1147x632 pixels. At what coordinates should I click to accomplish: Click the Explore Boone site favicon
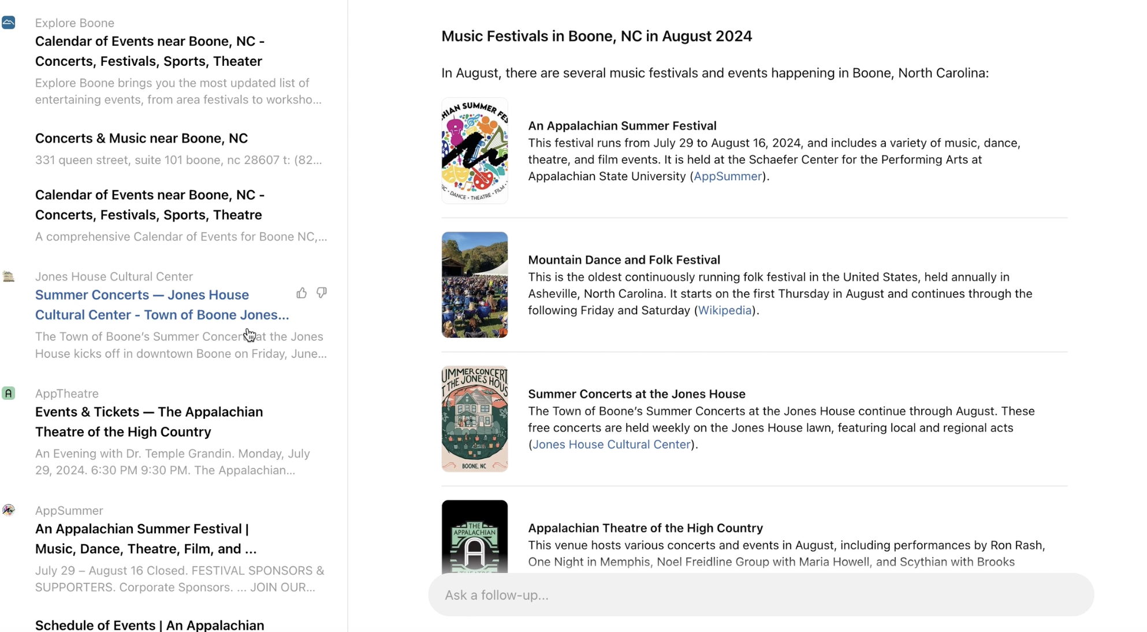click(x=9, y=23)
